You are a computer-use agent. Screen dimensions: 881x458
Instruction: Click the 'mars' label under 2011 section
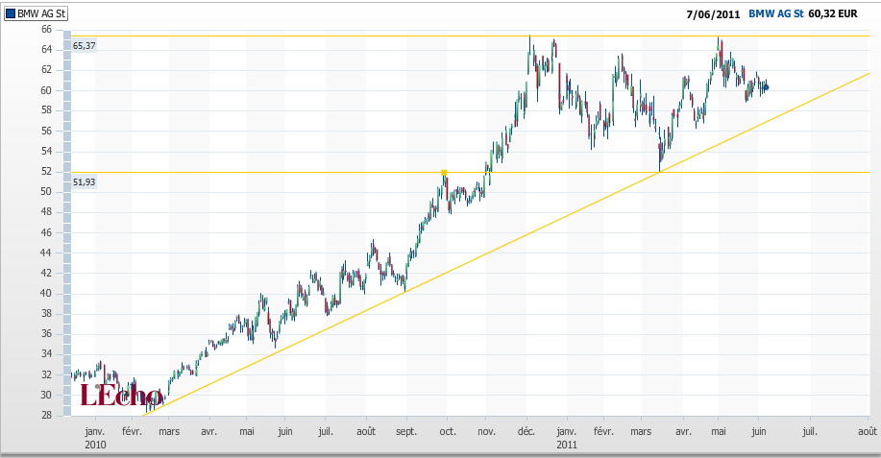point(641,432)
